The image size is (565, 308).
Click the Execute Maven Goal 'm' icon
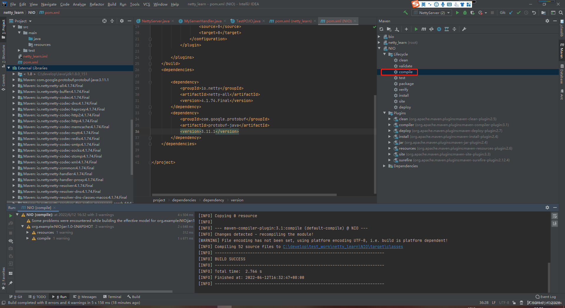point(424,29)
